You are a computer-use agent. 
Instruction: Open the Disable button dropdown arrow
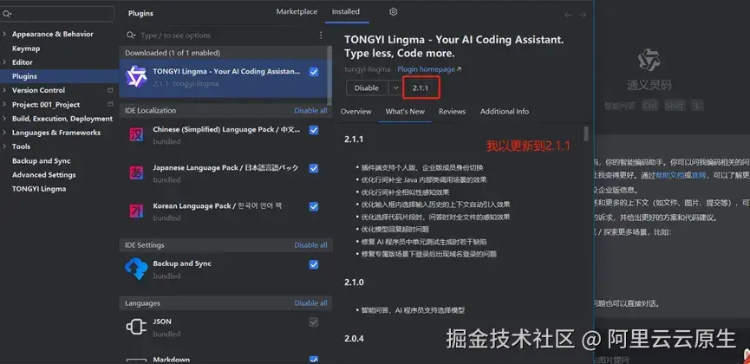point(395,88)
